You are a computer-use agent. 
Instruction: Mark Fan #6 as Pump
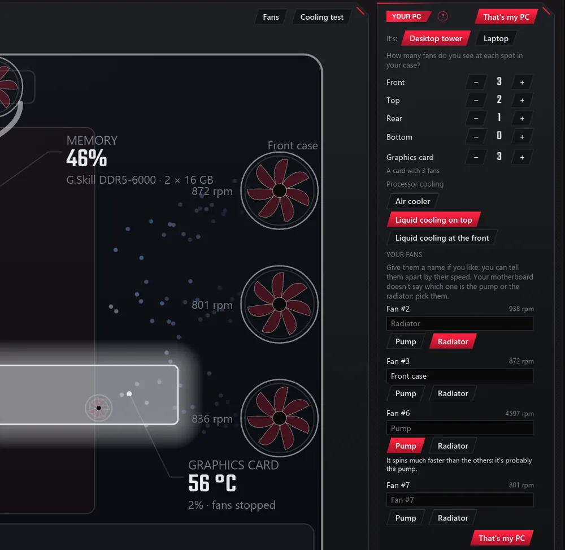pyautogui.click(x=406, y=445)
